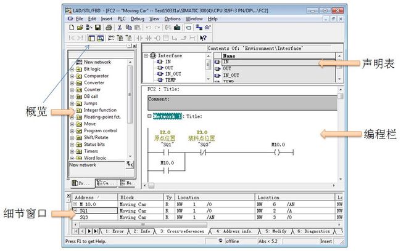Open the PLC menu
Screen dimensions: 401x251
coord(122,19)
